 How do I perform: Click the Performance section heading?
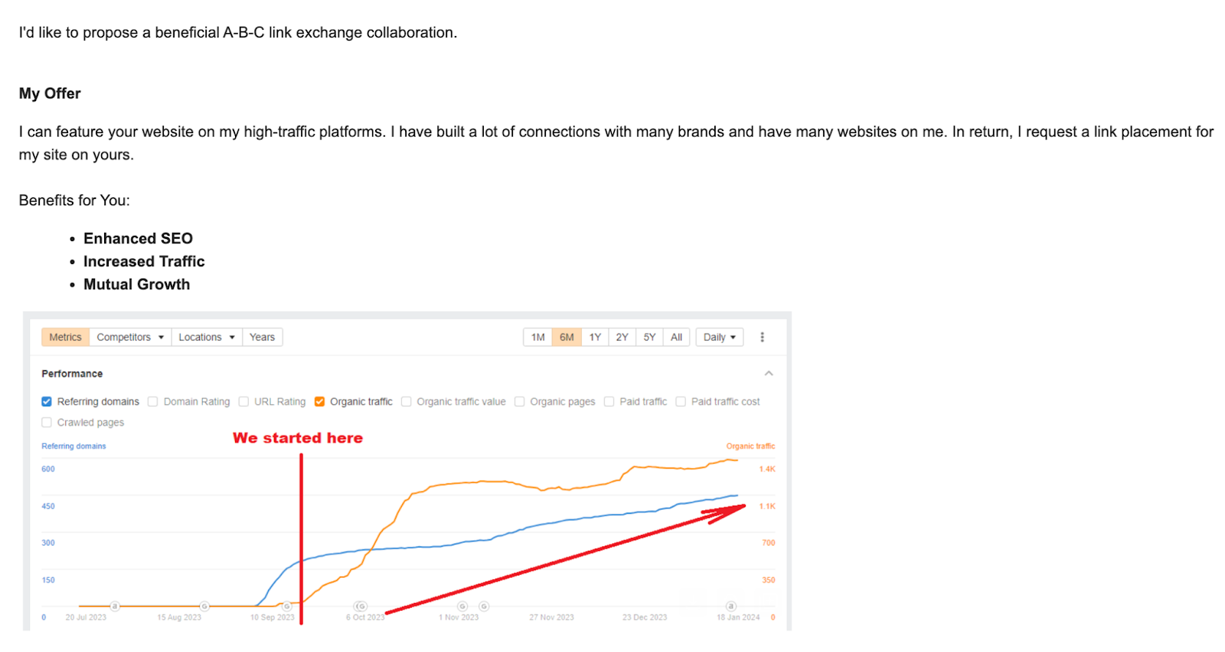[72, 373]
